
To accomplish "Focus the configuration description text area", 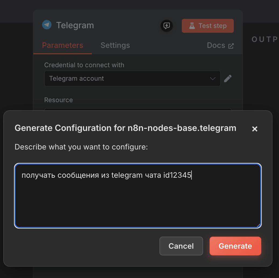I will click(138, 199).
